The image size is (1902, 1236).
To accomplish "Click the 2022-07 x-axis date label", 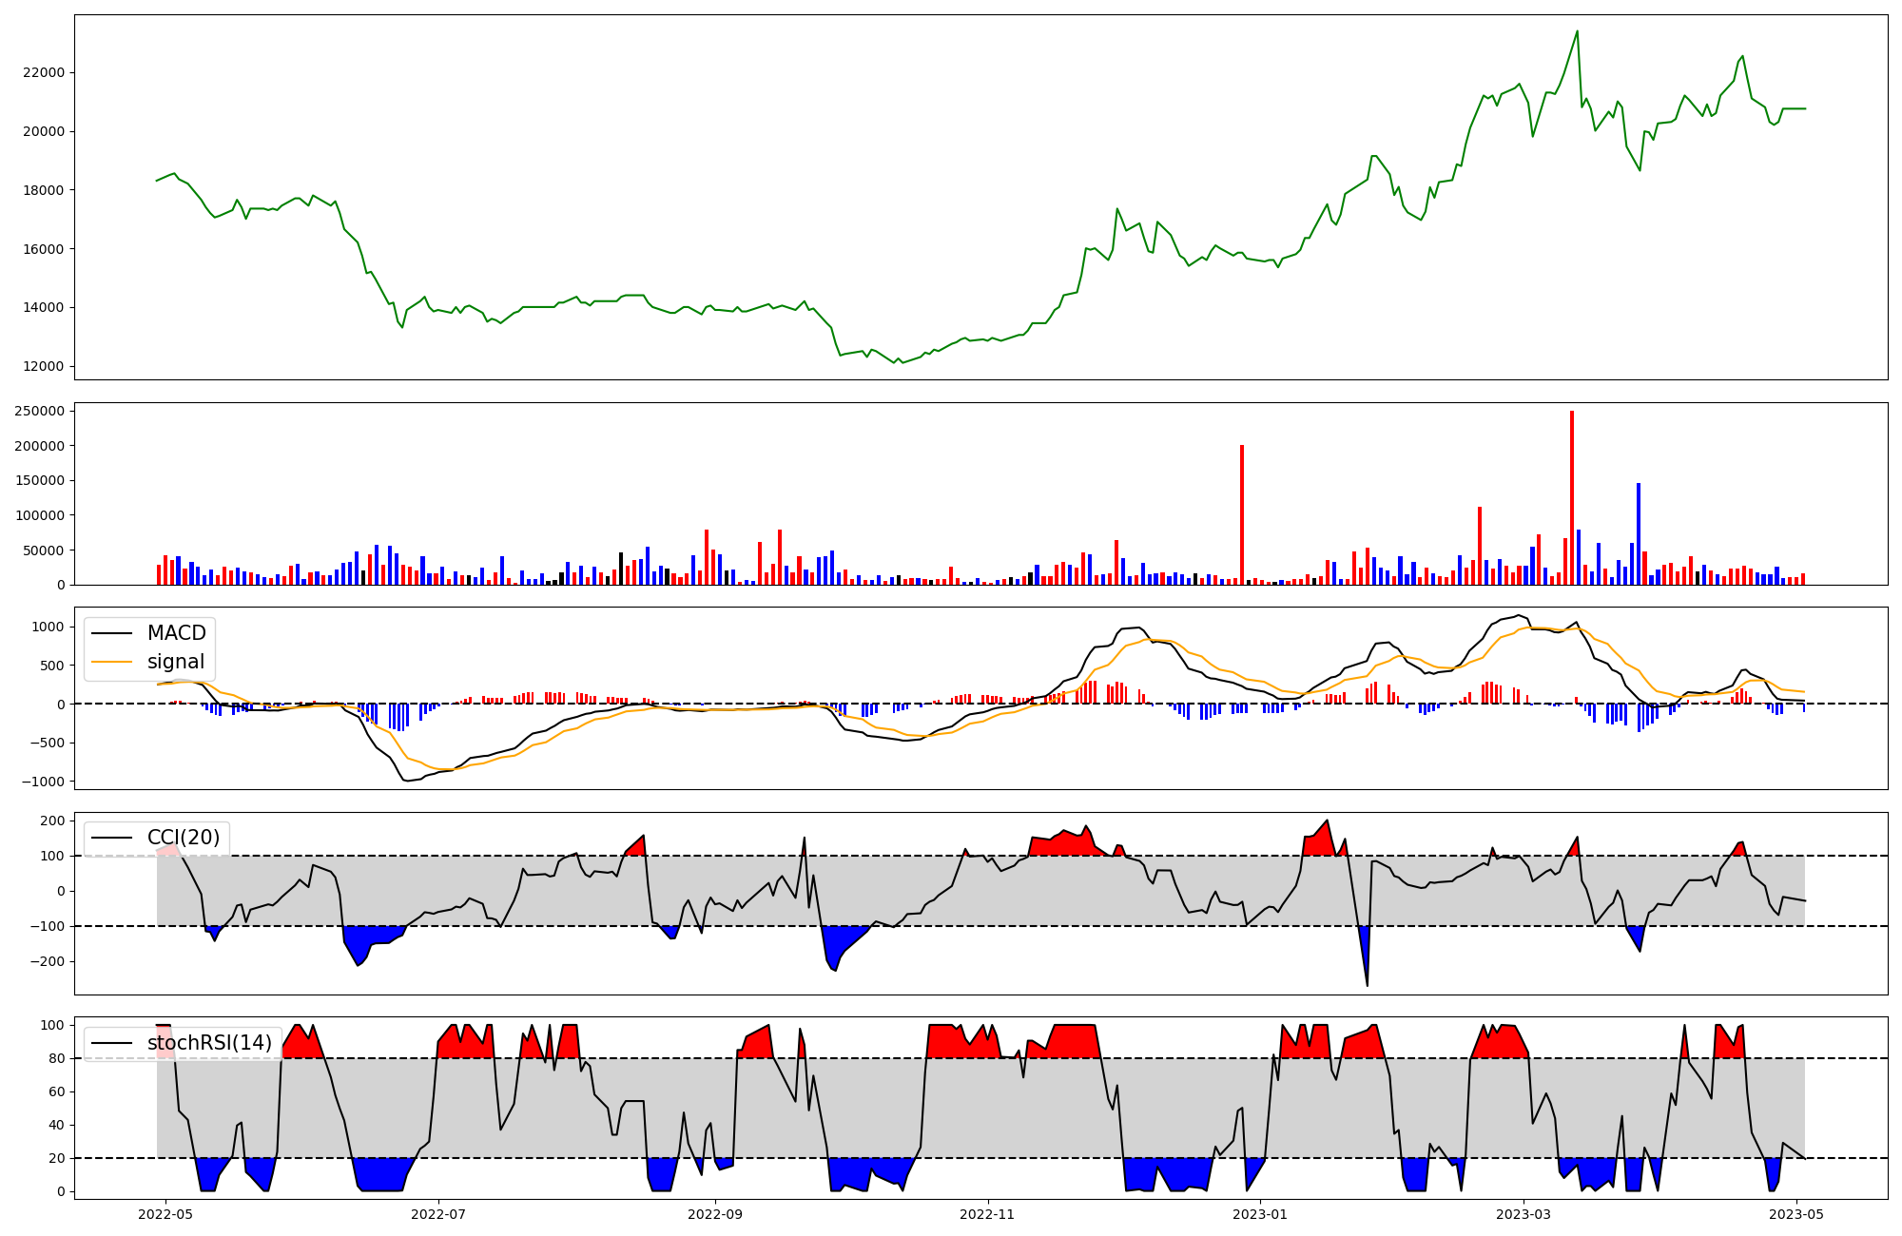I will tap(438, 1213).
